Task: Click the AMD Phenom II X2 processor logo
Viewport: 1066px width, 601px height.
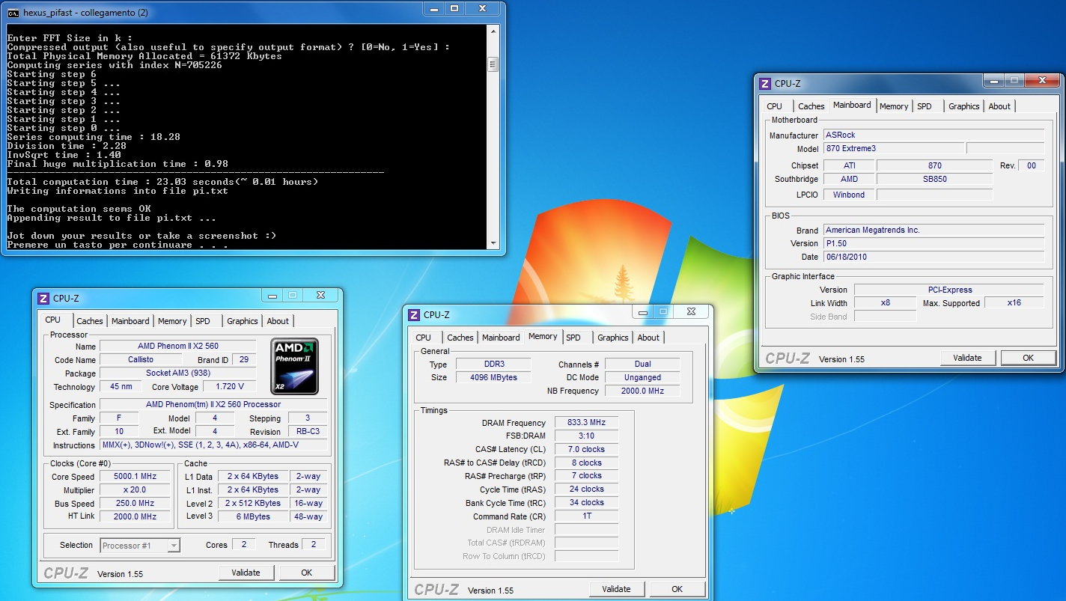Action: coord(295,366)
